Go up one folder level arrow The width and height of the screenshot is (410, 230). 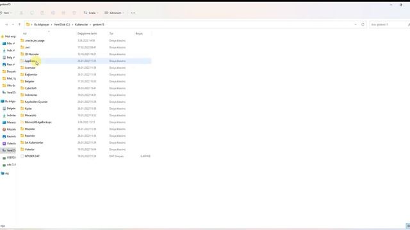(x=19, y=24)
